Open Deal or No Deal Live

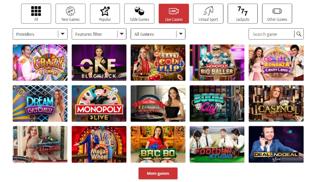[x=276, y=144]
